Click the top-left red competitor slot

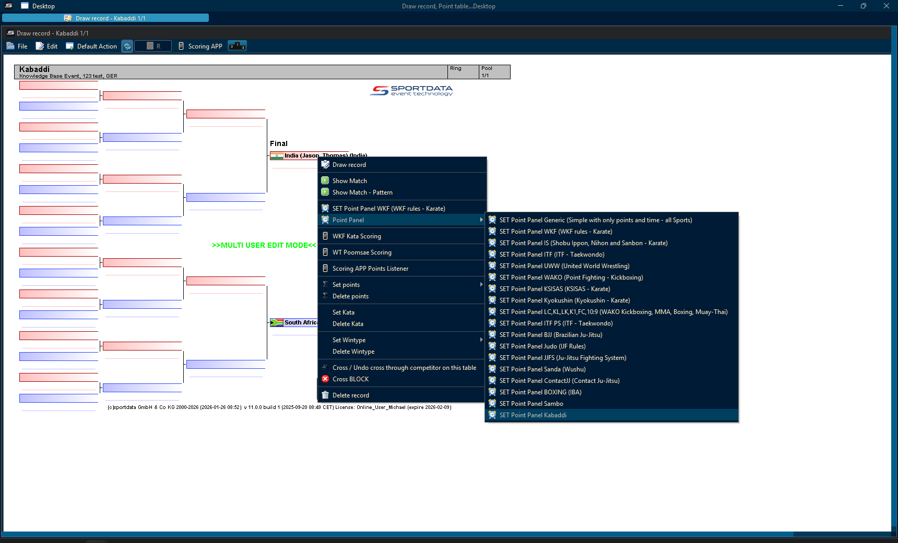point(58,86)
